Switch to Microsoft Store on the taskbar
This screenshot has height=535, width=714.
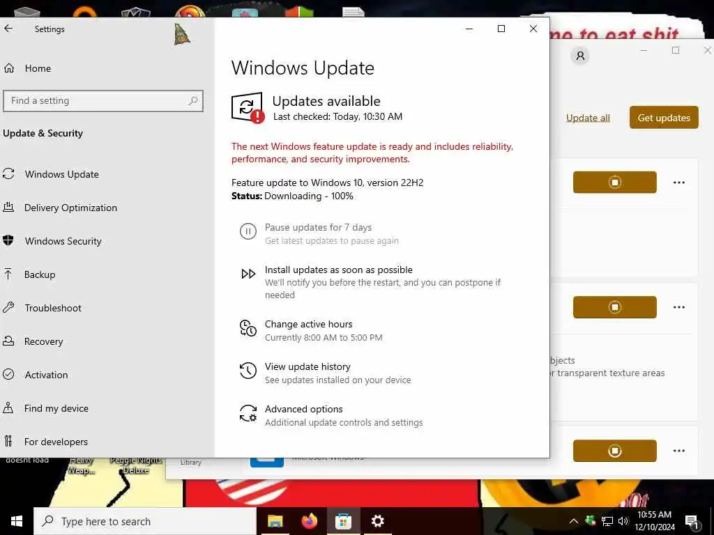343,521
